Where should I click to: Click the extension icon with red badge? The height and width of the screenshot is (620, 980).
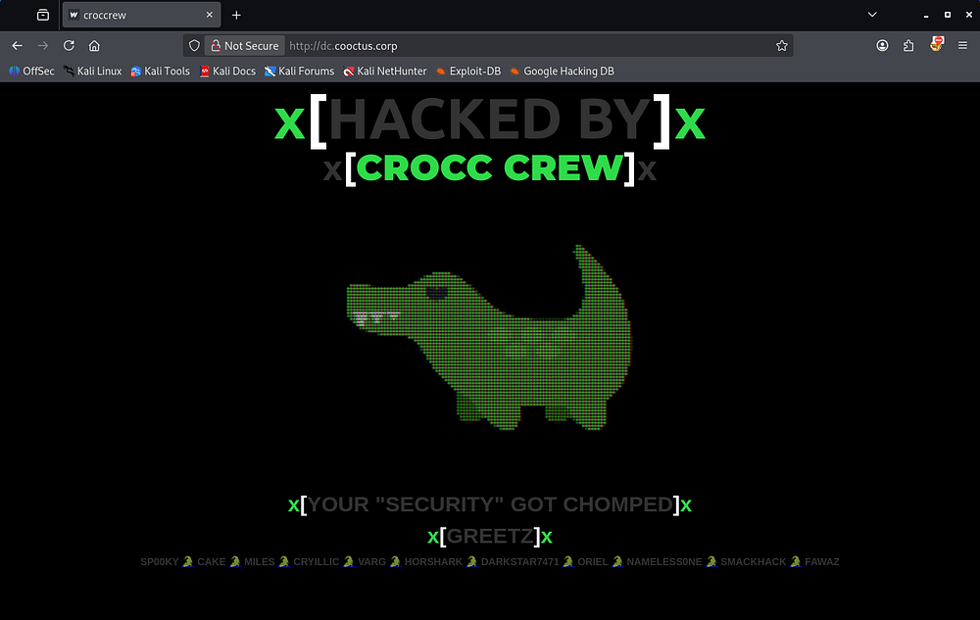pos(936,45)
